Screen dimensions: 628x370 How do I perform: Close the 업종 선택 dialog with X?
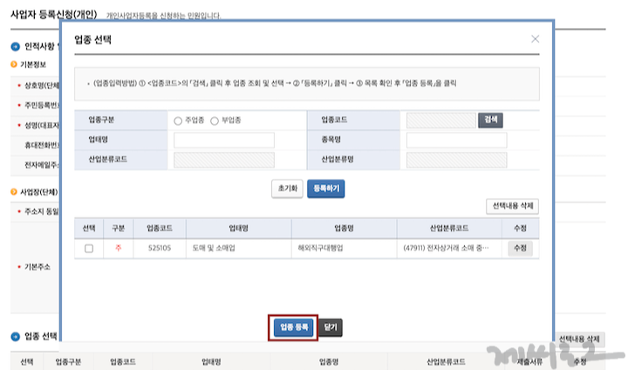coord(535,39)
